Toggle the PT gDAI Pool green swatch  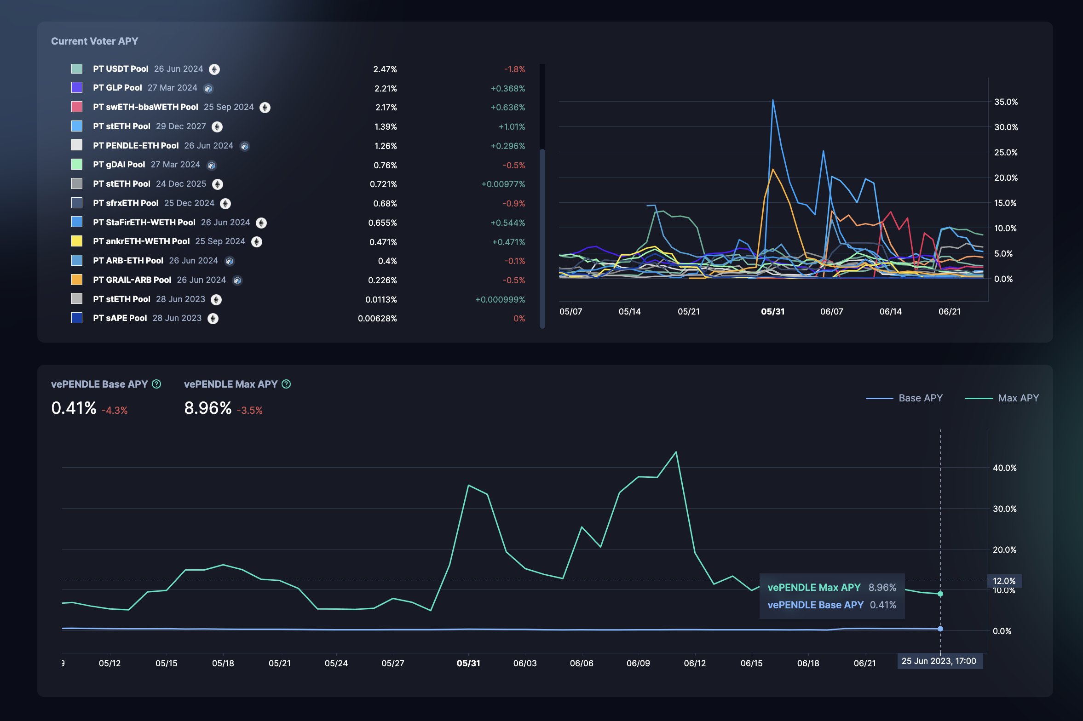(x=77, y=165)
